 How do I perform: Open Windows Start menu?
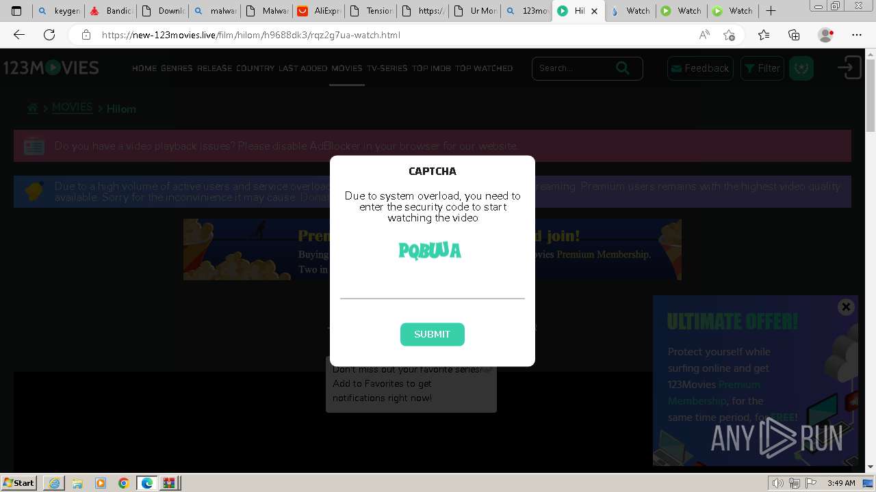(19, 483)
